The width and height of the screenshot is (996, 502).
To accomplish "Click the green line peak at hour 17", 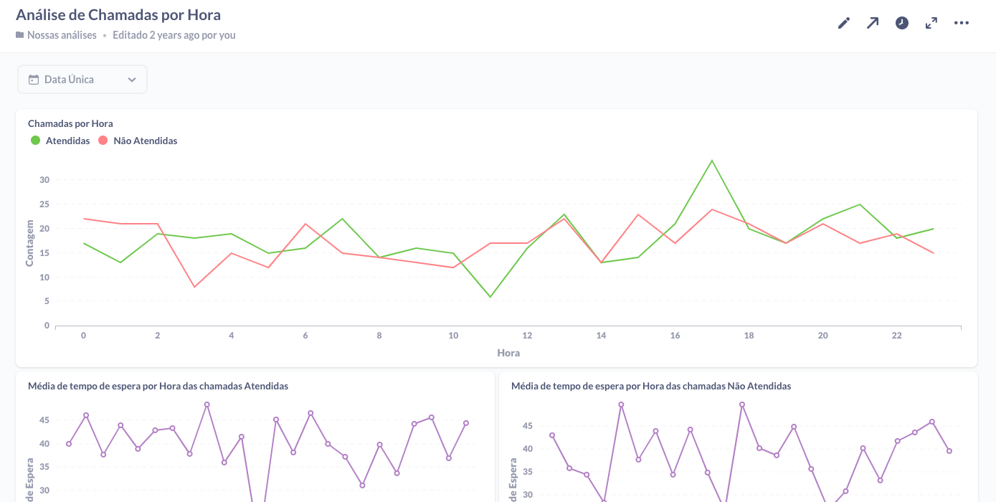I will pyautogui.click(x=712, y=161).
